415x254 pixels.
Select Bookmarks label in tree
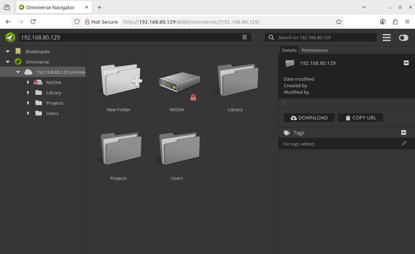(37, 51)
